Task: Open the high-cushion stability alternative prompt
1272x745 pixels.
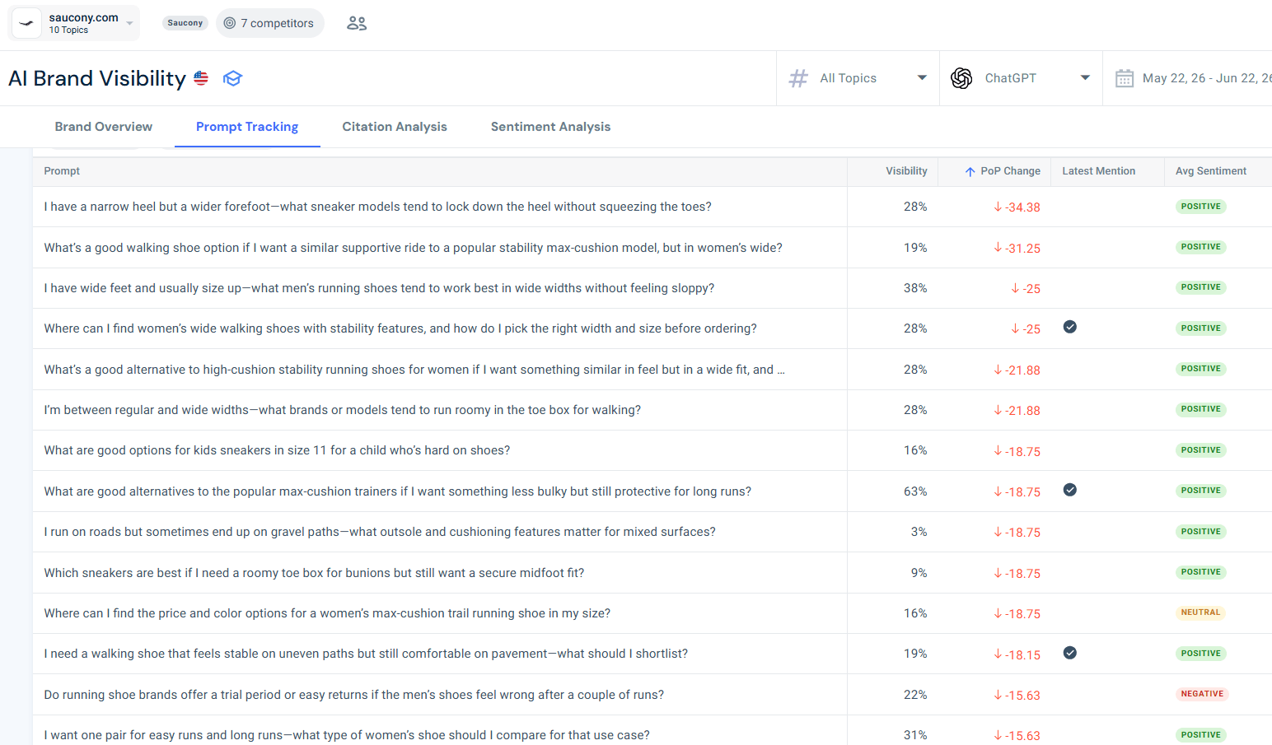Action: coord(414,370)
